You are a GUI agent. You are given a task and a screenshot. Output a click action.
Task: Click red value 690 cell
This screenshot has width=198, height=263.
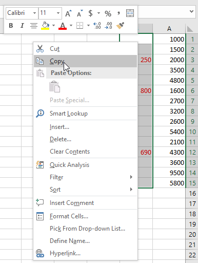click(x=145, y=152)
